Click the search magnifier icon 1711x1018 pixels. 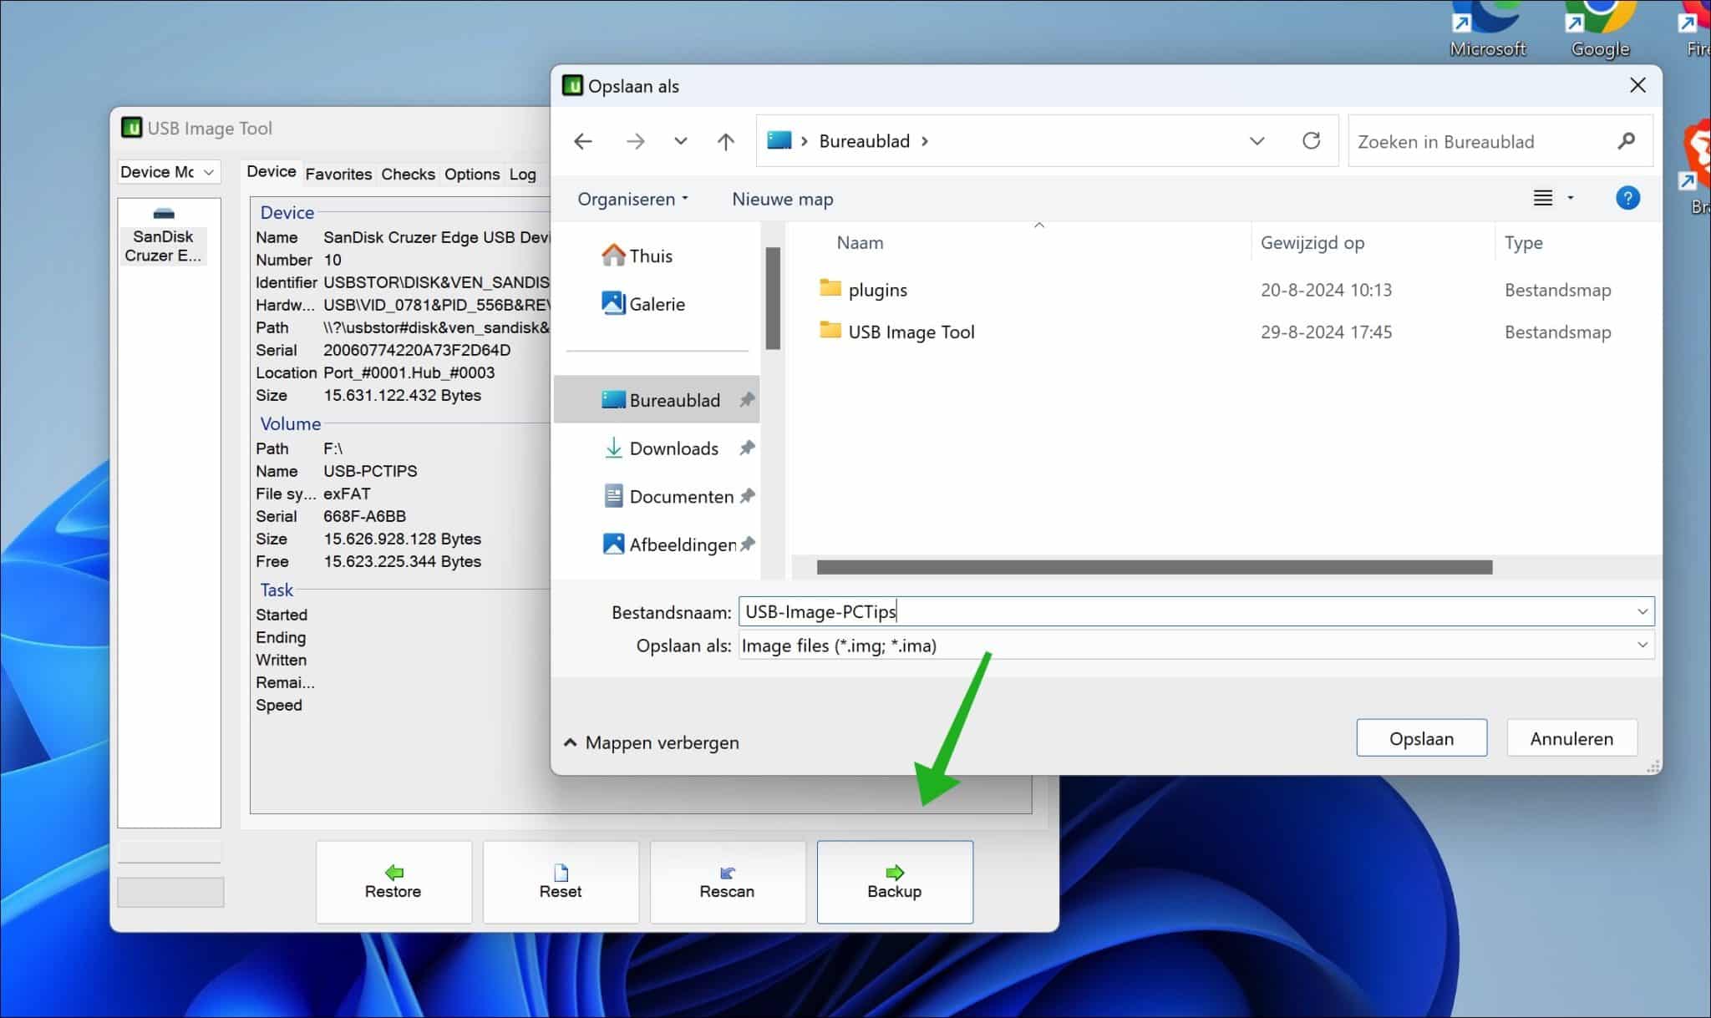tap(1626, 141)
